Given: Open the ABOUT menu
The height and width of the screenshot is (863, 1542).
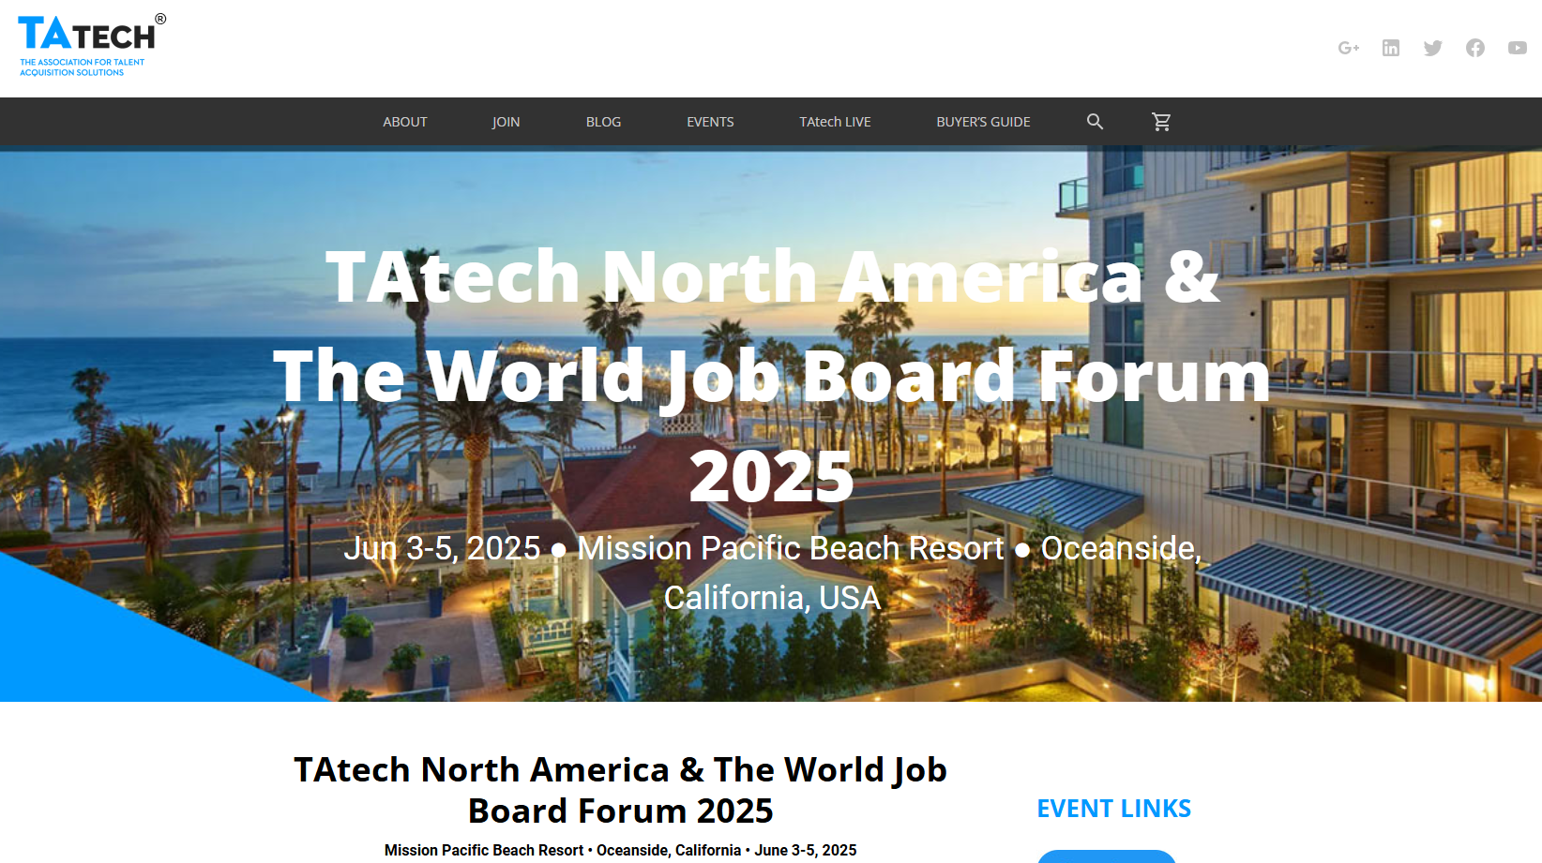Looking at the screenshot, I should [x=404, y=122].
